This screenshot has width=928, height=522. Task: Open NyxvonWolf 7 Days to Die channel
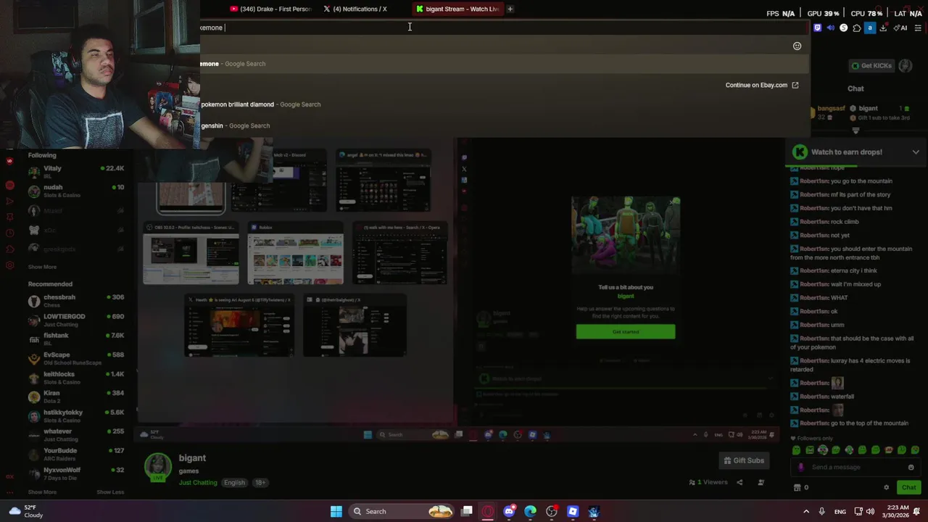[x=76, y=473]
